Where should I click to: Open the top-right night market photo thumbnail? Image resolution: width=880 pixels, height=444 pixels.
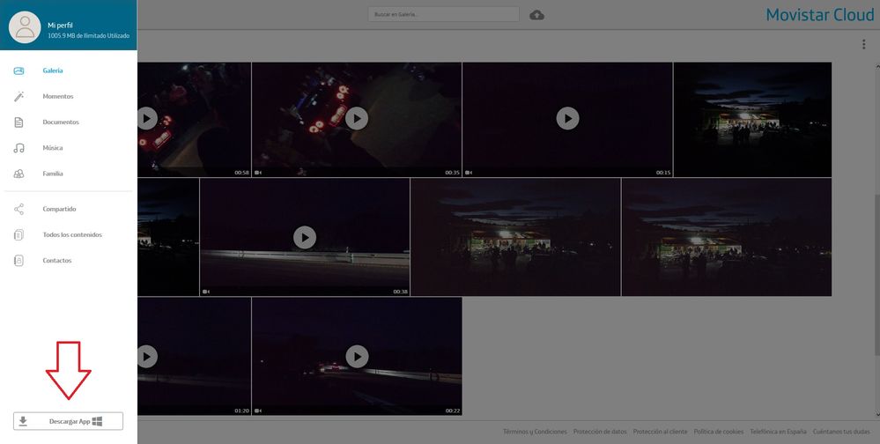pyautogui.click(x=752, y=119)
